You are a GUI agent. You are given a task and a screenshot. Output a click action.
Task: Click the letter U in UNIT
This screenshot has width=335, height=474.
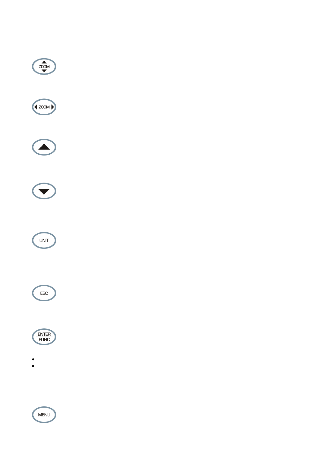click(41, 240)
